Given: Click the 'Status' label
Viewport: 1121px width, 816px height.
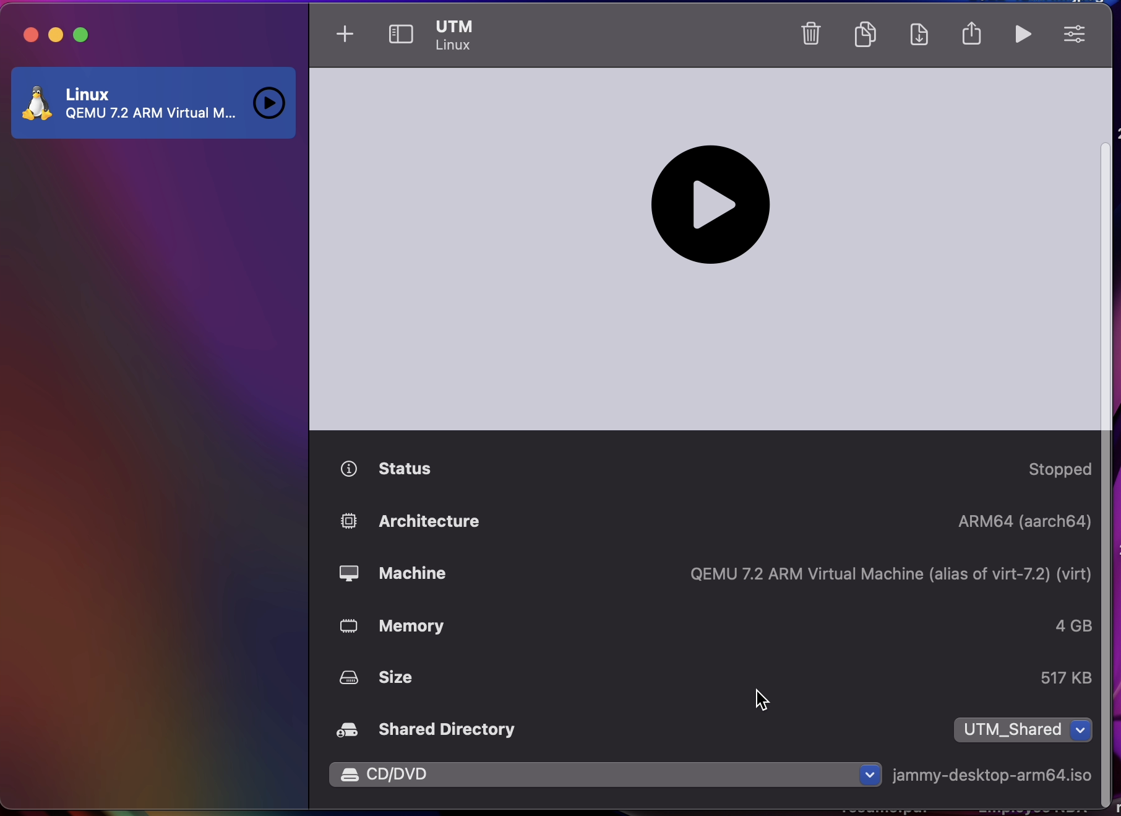Looking at the screenshot, I should 405,469.
